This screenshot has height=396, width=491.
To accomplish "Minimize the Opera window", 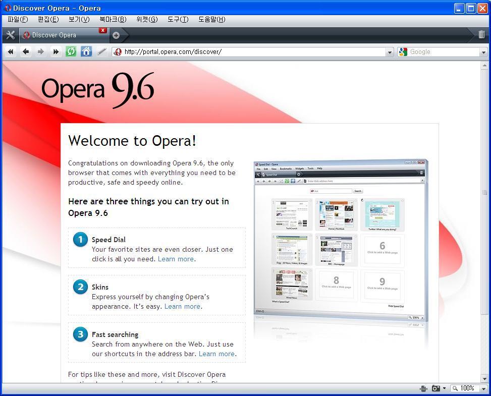I will [x=459, y=9].
